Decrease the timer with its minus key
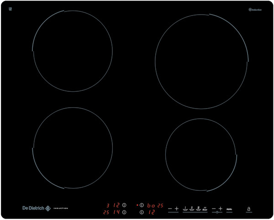Viewport: 274px width, 220px height. coord(213,209)
